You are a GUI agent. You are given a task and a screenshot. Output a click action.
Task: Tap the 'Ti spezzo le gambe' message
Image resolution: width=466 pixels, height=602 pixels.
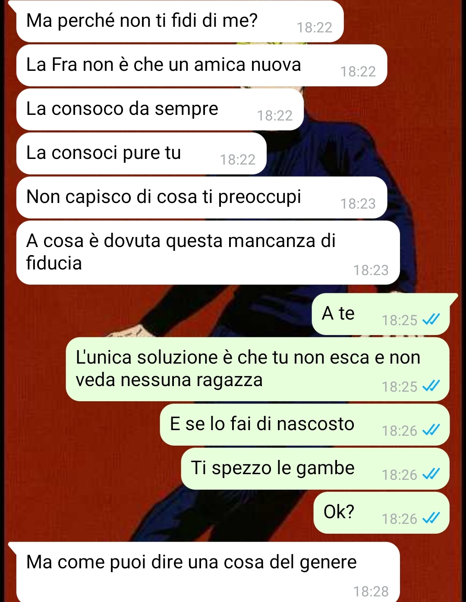[315, 469]
